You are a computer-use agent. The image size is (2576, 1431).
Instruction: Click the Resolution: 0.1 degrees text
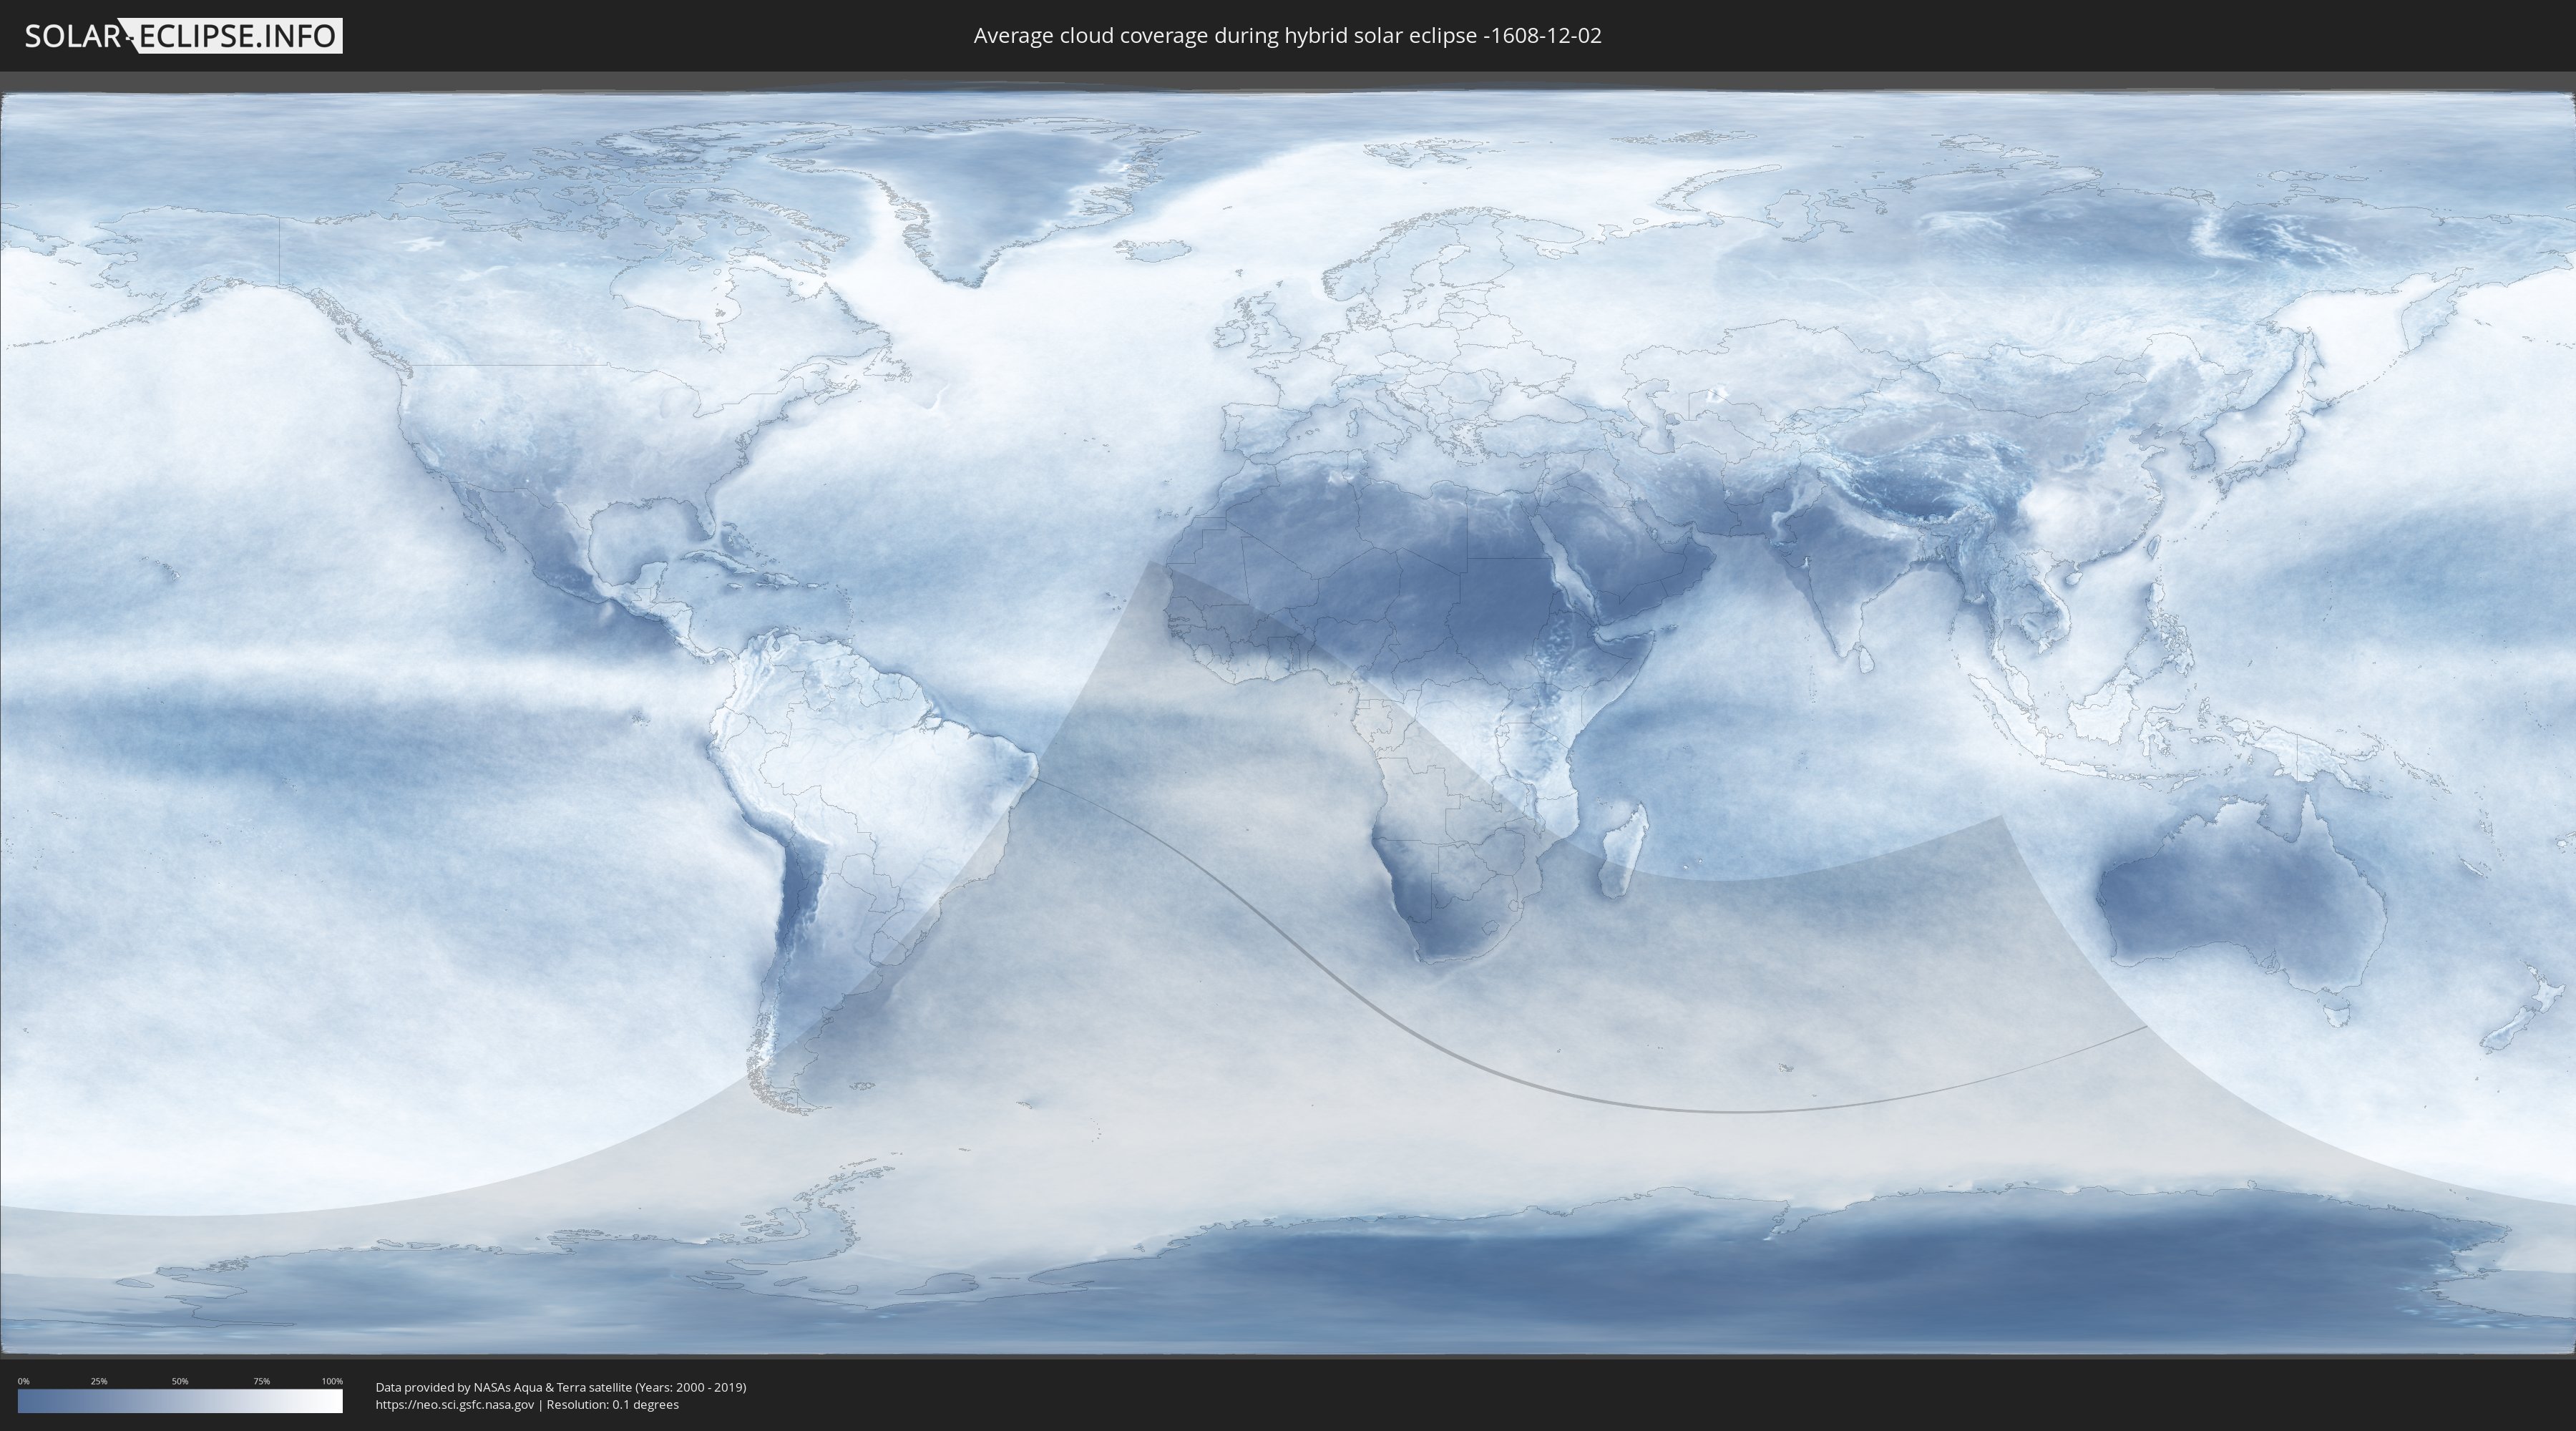[x=612, y=1405]
